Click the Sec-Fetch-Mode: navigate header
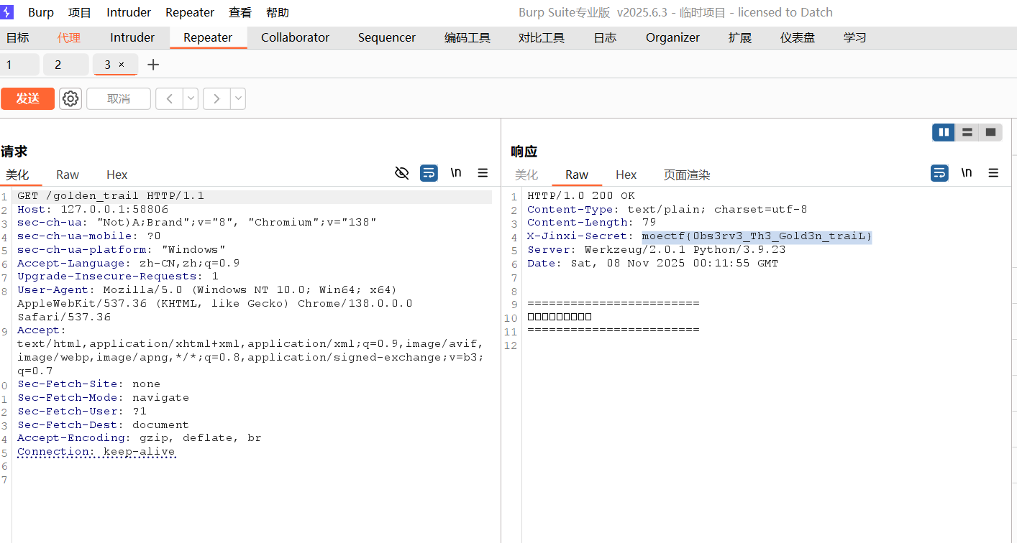The image size is (1017, 543). click(x=104, y=398)
